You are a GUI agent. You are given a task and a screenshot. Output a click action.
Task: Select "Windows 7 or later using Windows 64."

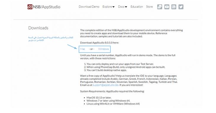(x=108, y=101)
